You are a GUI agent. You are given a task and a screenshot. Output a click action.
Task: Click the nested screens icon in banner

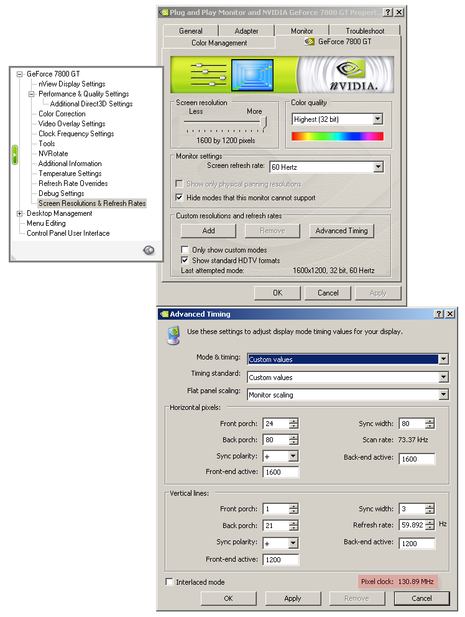(252, 75)
